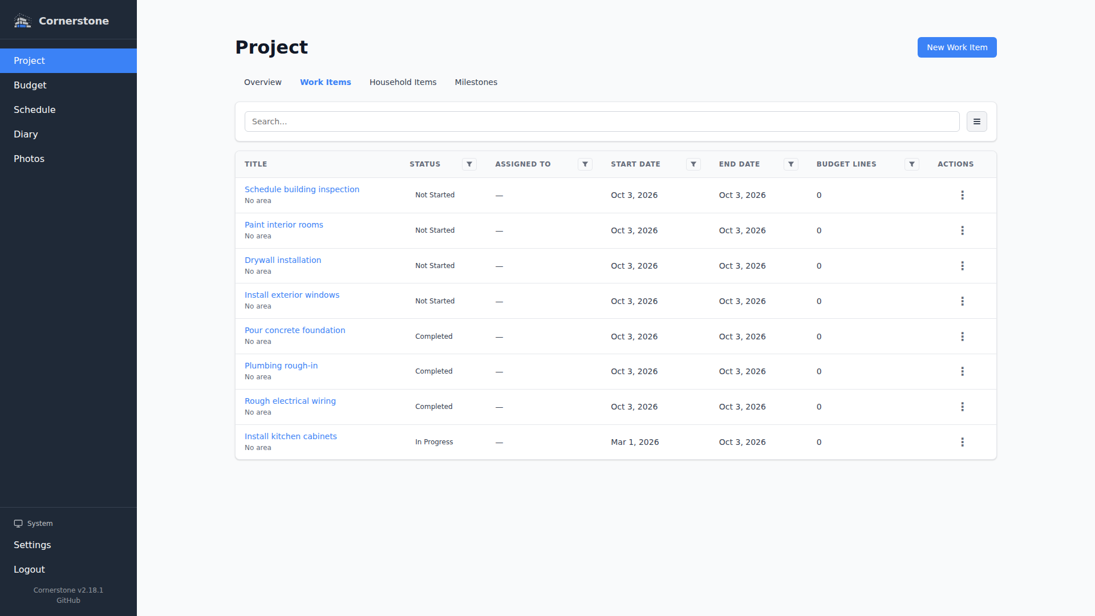
Task: Switch to Household Items tab
Action: (x=403, y=82)
